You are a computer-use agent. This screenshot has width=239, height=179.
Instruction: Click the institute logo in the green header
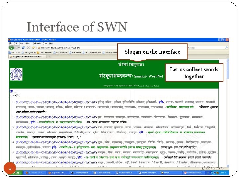click(16, 74)
